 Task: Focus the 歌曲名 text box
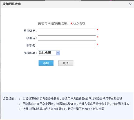pos(67,38)
